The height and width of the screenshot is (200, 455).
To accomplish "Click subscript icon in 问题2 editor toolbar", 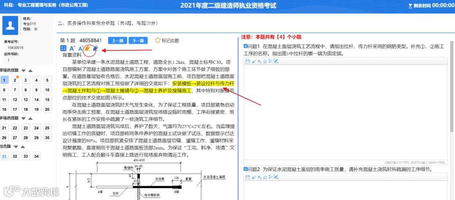I will pos(259,177).
